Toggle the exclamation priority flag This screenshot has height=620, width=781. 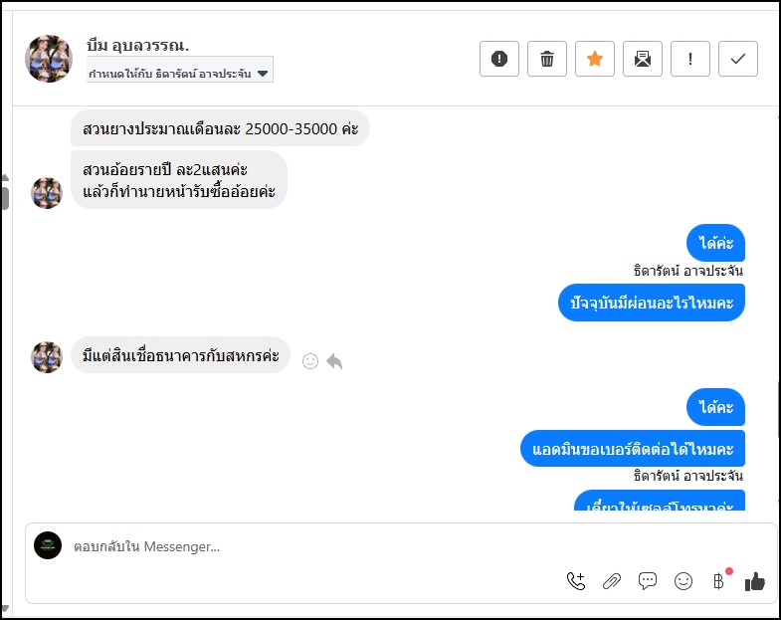(690, 59)
